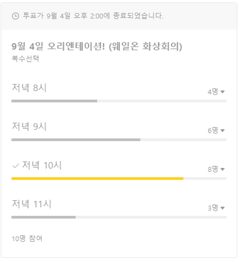Click the checkmark icon next to 저녁 10시
241x262 pixels.
(x=15, y=166)
